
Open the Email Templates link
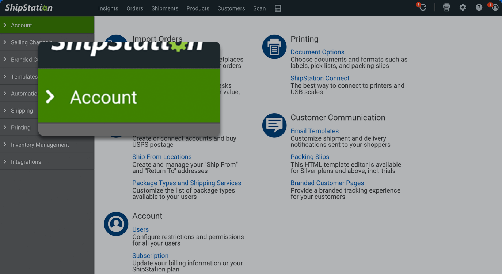pyautogui.click(x=315, y=131)
